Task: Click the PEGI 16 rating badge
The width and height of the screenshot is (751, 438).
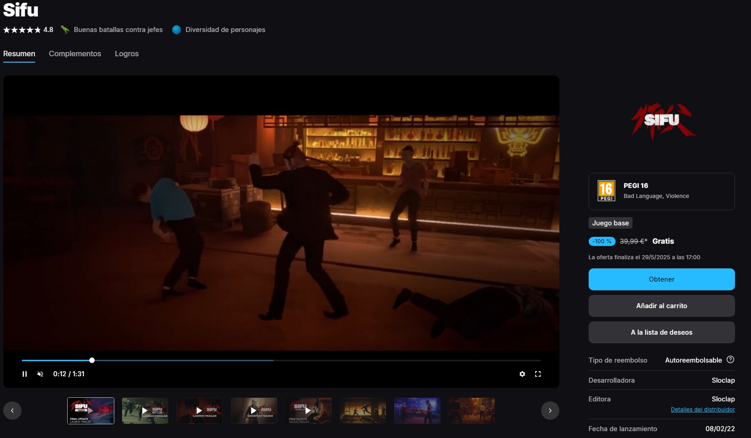Action: point(606,191)
